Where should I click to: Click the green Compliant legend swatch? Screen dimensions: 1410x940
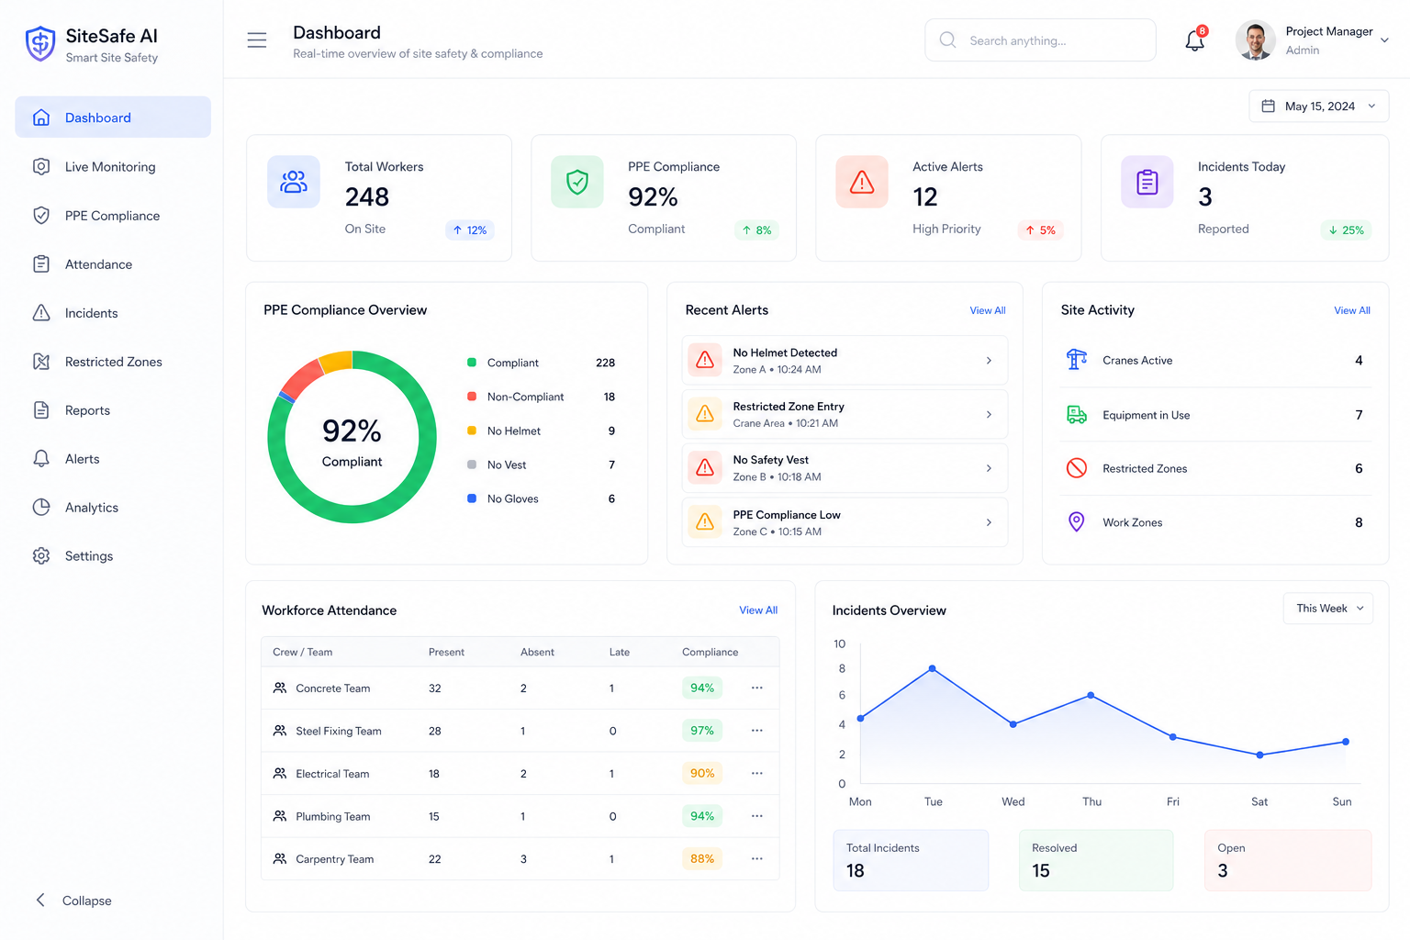click(472, 363)
